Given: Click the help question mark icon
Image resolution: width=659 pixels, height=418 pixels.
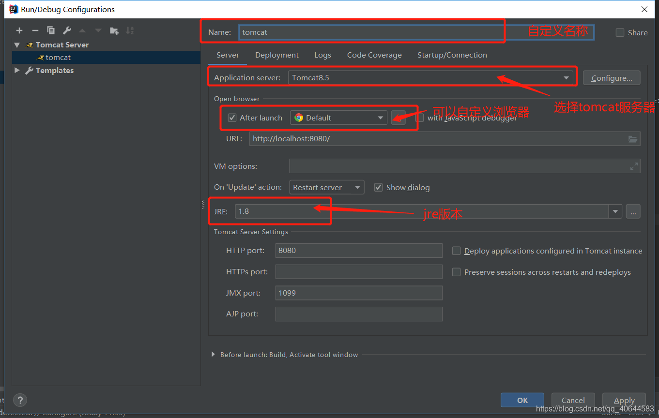Looking at the screenshot, I should (x=20, y=400).
